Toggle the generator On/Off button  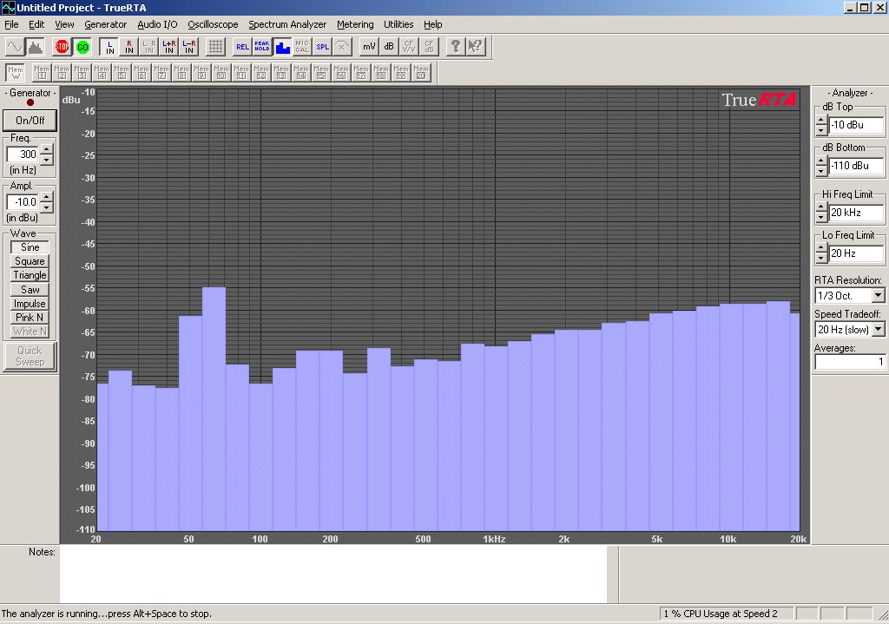[x=30, y=121]
